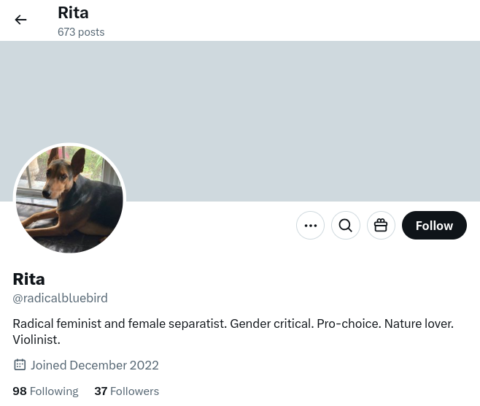Click the briefcase-shaped icon button
This screenshot has height=406, width=480.
[381, 226]
